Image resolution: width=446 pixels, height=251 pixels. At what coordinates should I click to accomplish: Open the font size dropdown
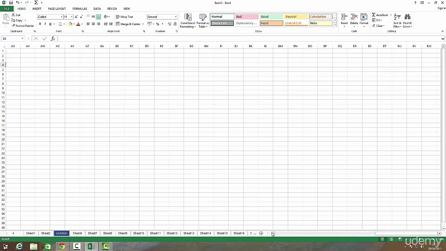71,17
